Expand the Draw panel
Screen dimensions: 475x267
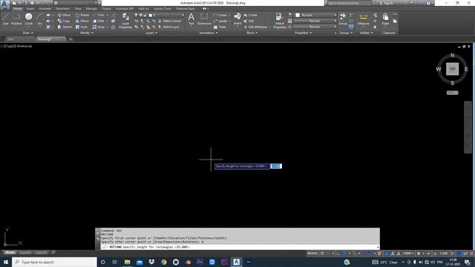coord(28,33)
